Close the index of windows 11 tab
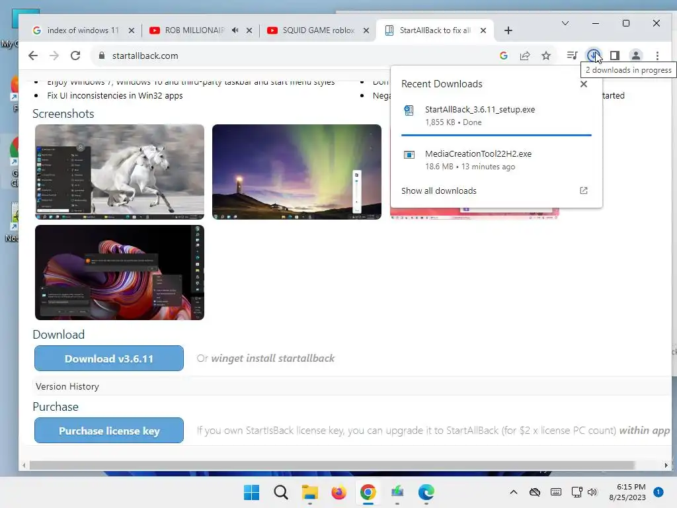677x508 pixels. pos(132,30)
